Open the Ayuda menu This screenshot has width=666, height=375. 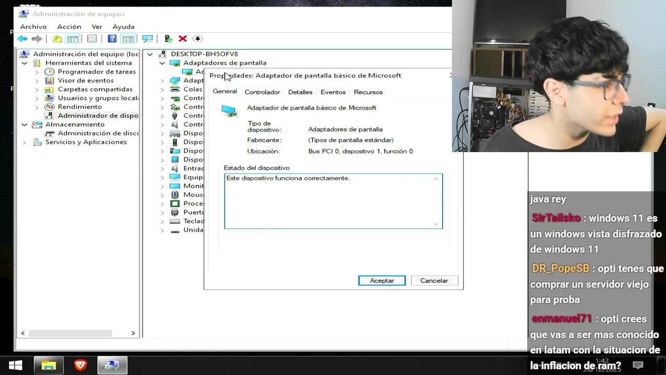tap(123, 27)
